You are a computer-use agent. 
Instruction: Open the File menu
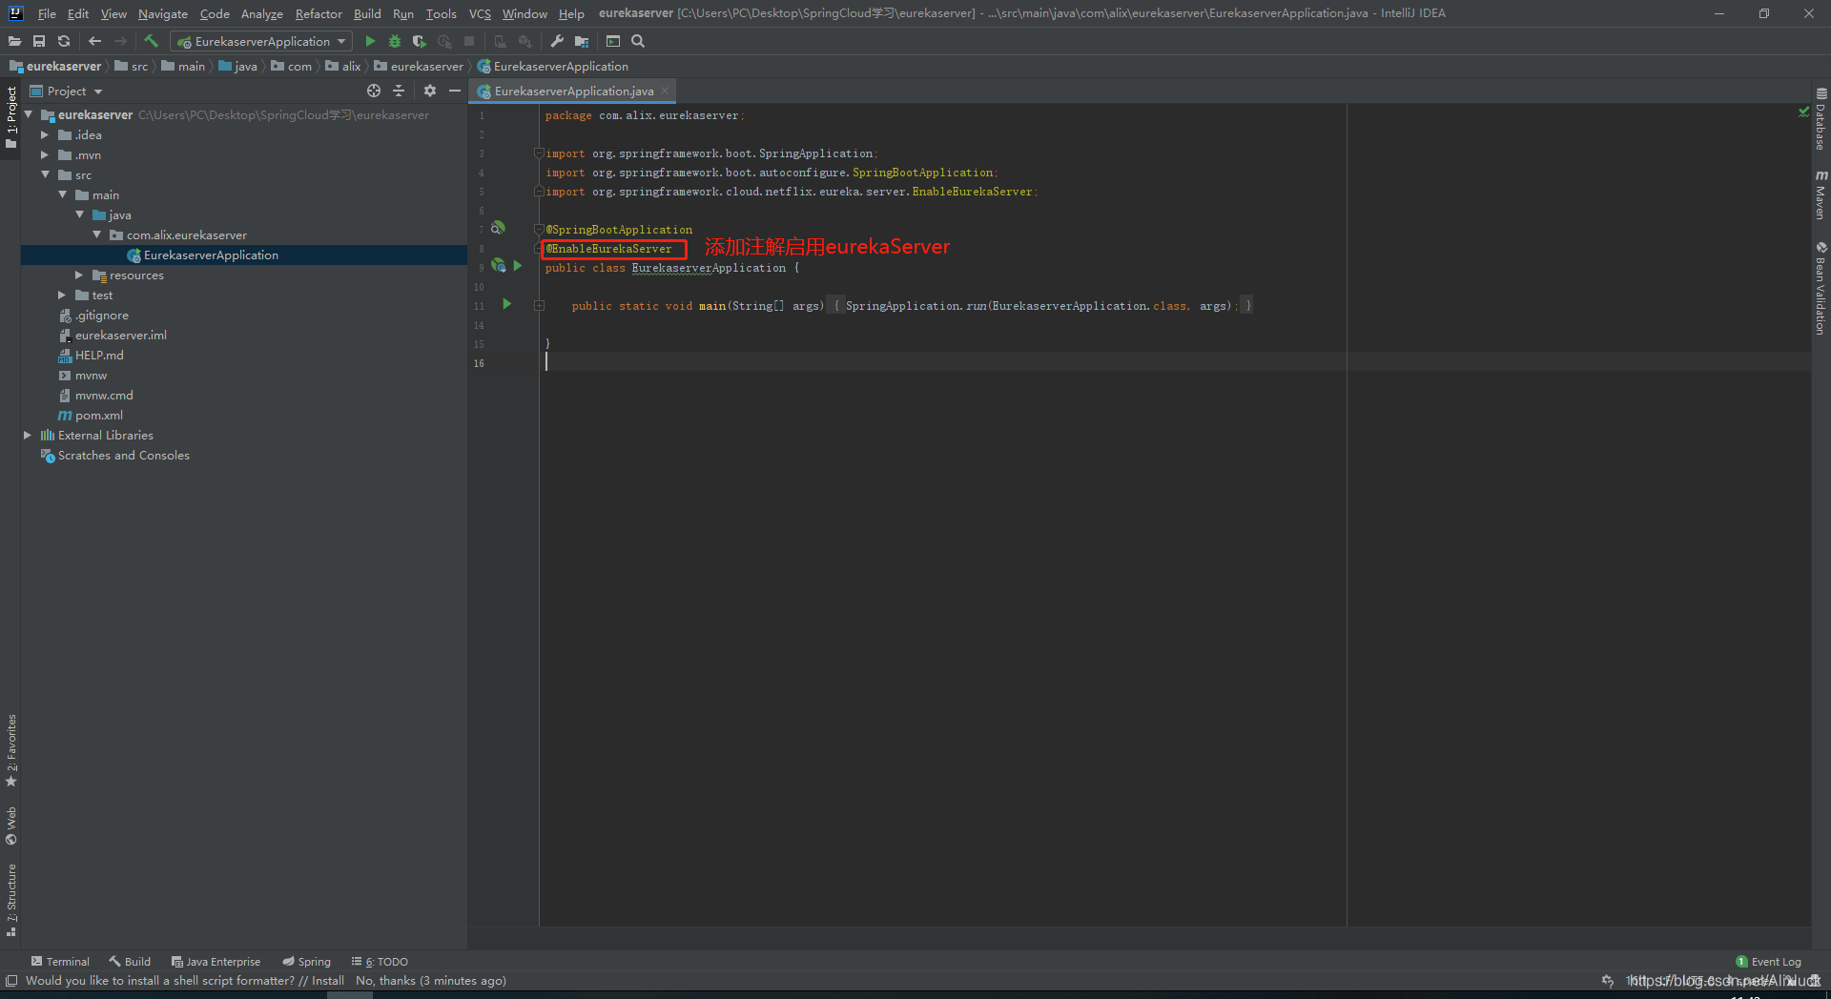(x=47, y=13)
